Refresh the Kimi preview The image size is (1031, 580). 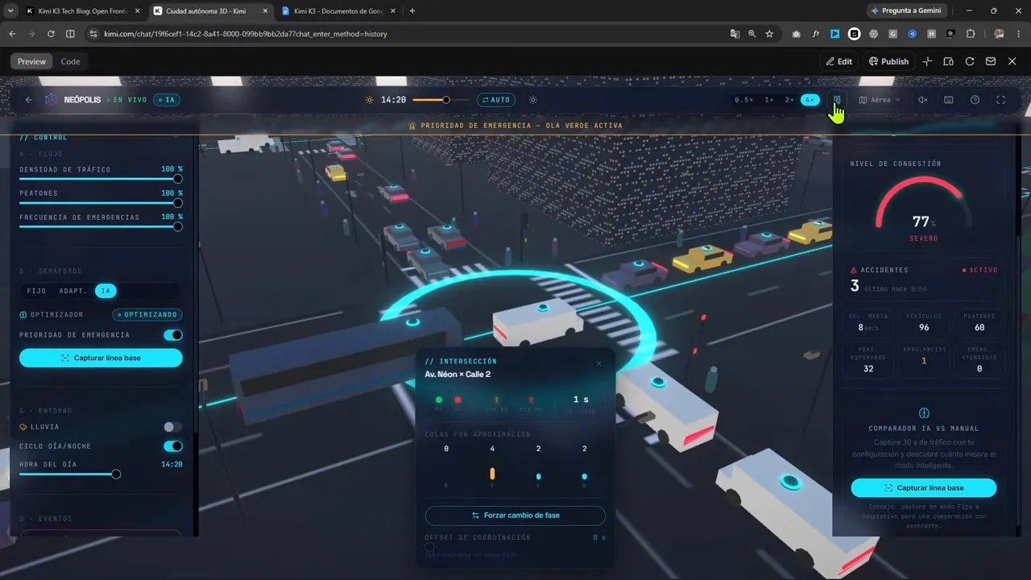(x=970, y=61)
